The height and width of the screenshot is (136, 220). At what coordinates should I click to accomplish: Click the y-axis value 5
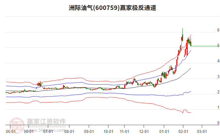[218, 45]
